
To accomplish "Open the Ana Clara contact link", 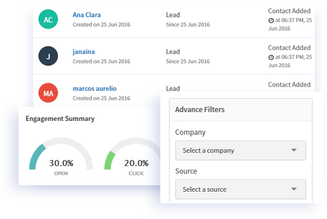I will [x=87, y=15].
